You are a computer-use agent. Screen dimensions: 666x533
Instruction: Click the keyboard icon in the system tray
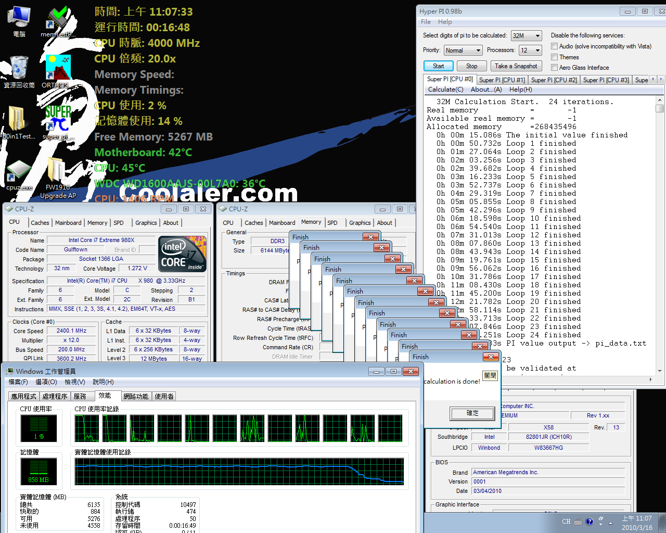click(x=578, y=522)
